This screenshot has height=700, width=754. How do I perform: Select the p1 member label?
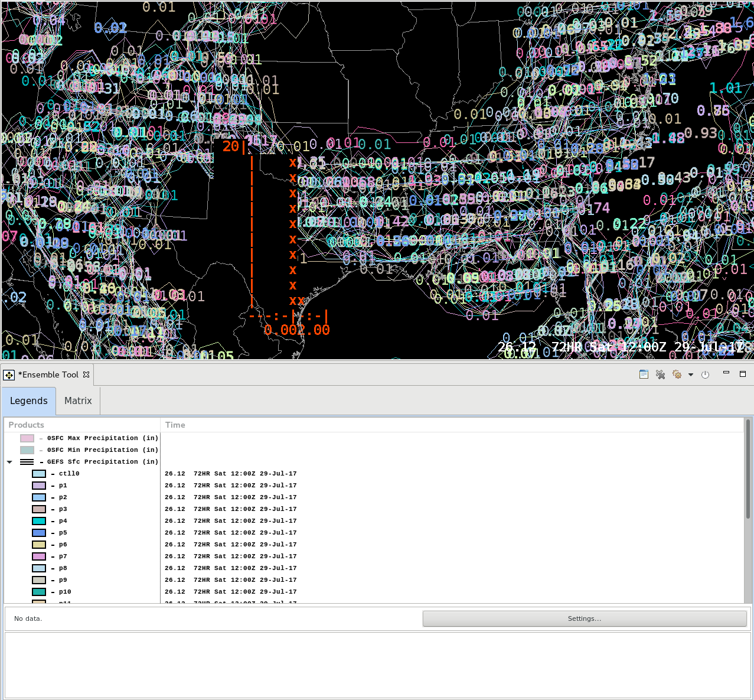click(63, 486)
